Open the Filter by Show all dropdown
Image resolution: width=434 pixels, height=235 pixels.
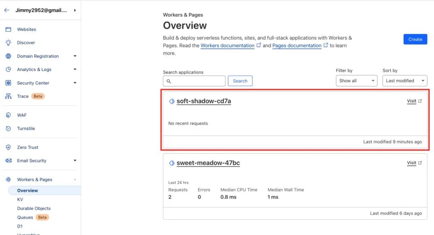point(356,81)
